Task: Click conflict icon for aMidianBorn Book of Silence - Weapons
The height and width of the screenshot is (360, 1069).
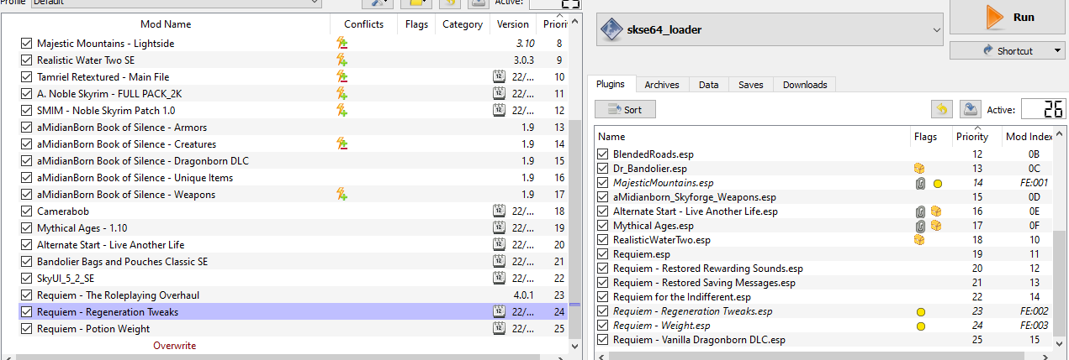Action: (341, 194)
